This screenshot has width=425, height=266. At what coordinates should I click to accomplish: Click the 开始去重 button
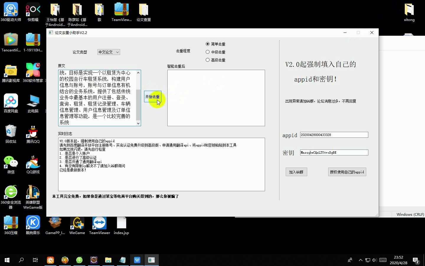(153, 97)
